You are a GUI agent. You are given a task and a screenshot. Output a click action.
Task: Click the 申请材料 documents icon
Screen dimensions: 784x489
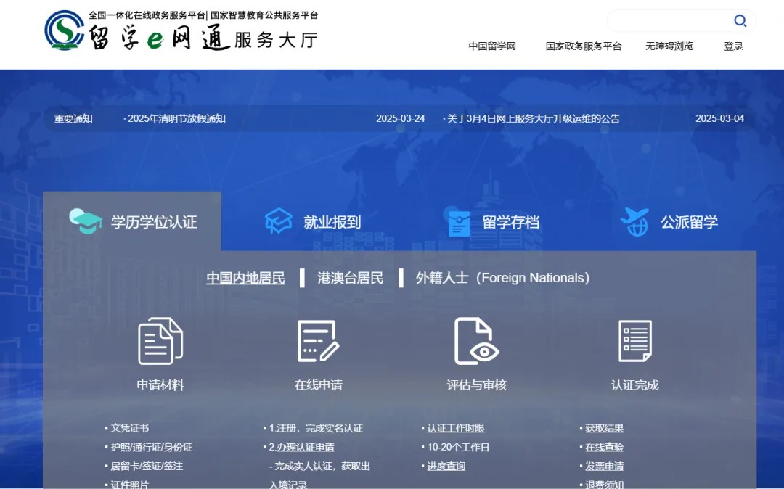(160, 341)
